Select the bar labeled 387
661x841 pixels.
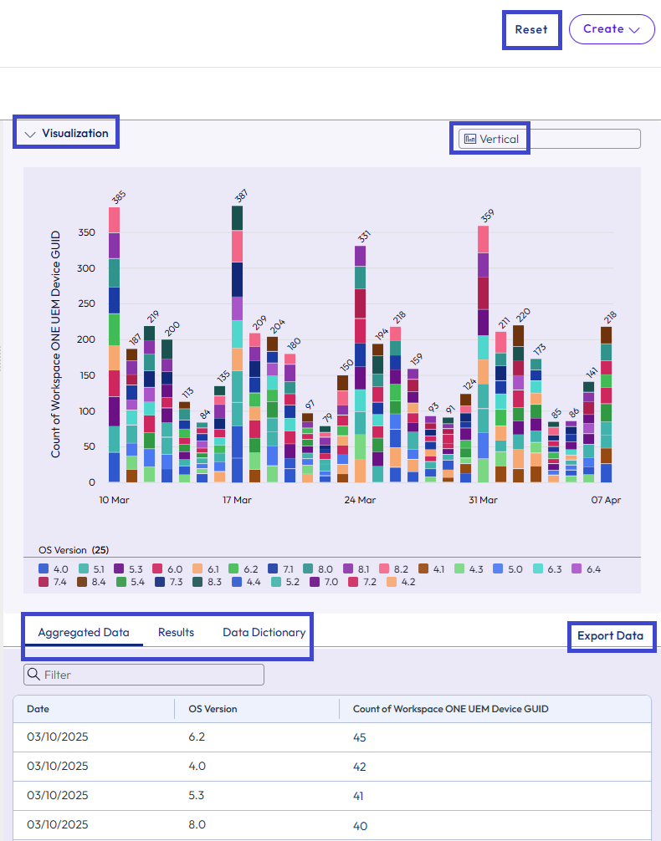(x=237, y=344)
